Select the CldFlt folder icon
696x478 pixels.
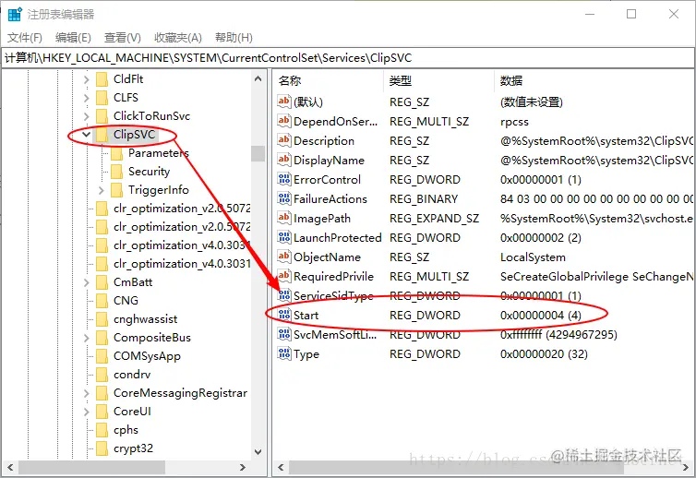coord(102,79)
